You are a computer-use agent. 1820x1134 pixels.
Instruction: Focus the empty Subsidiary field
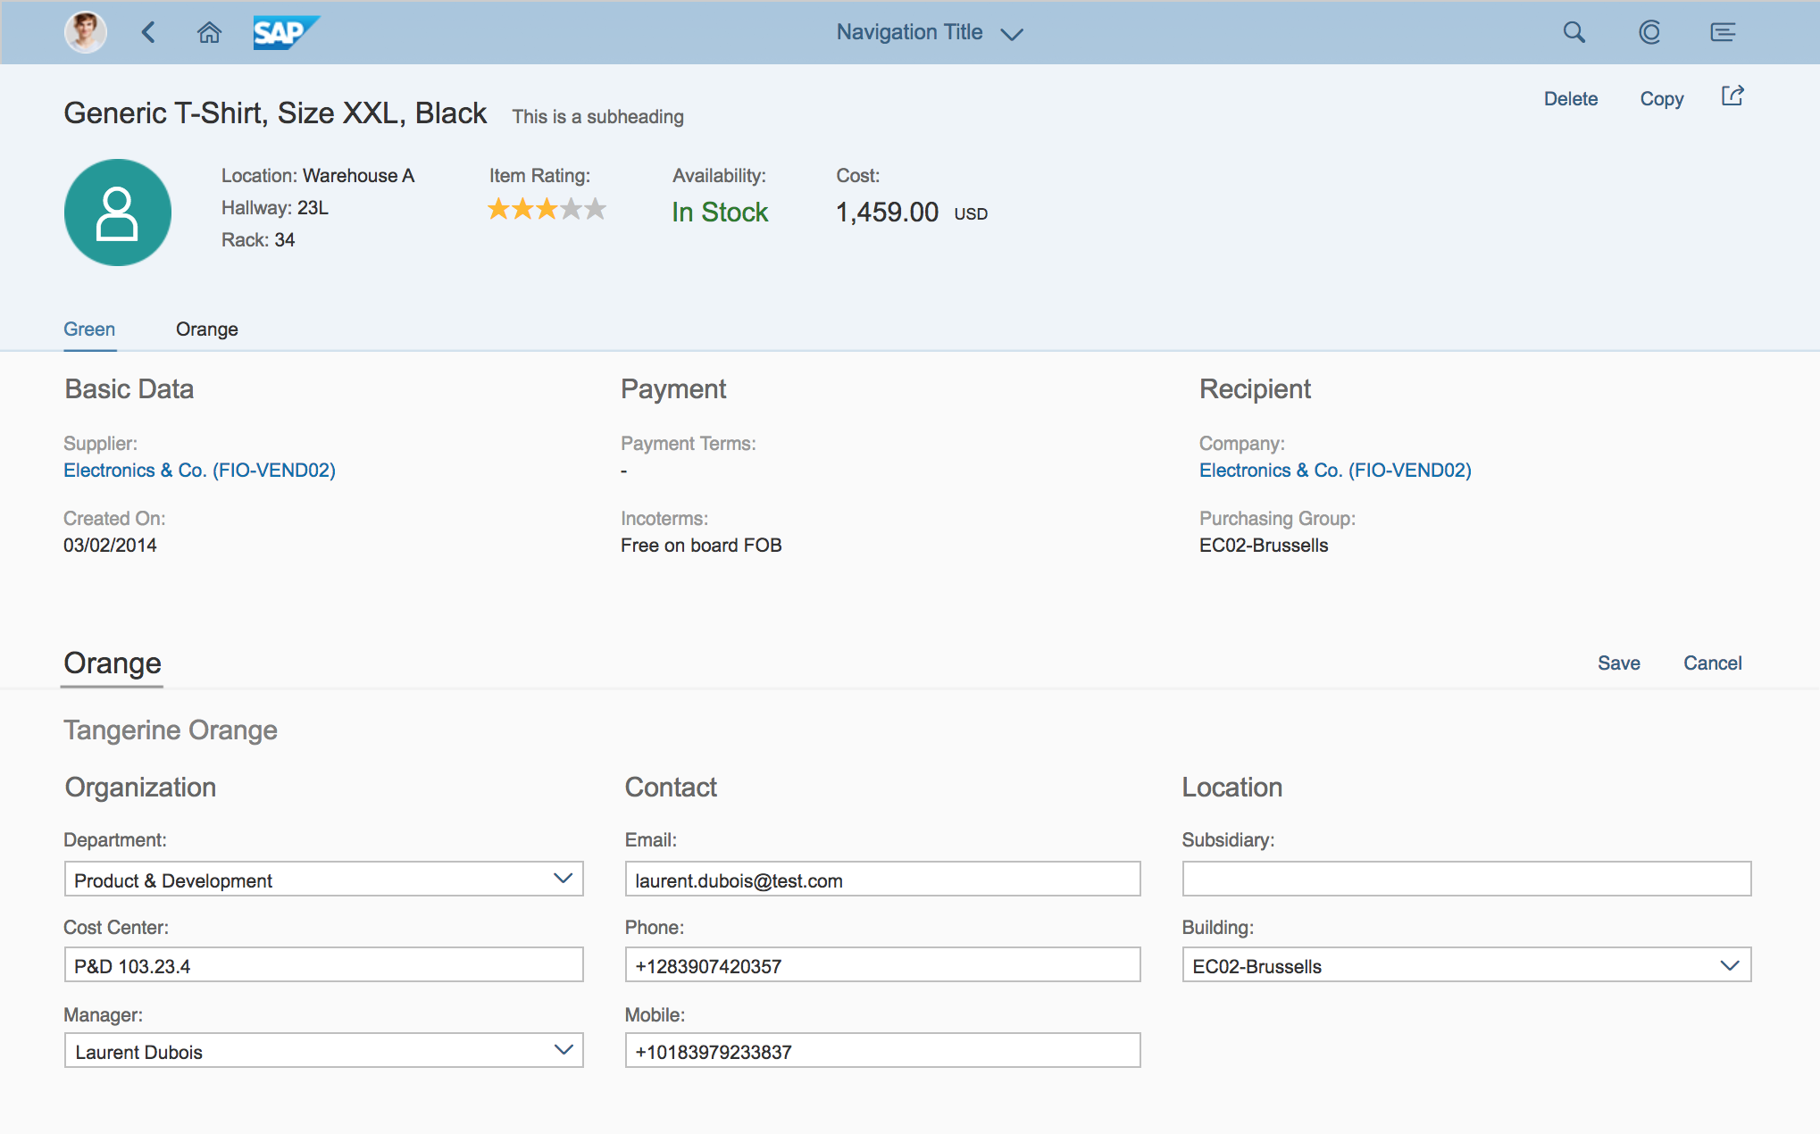click(x=1466, y=880)
